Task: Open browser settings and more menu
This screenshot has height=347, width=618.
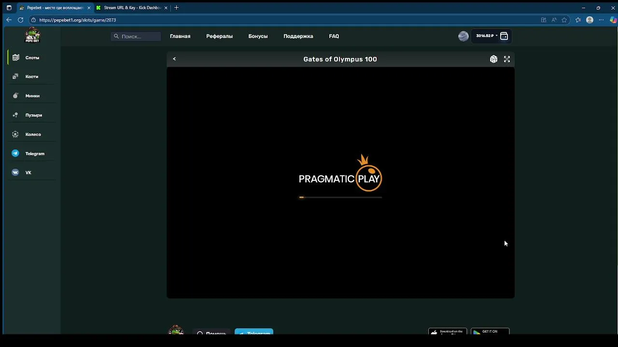Action: [x=601, y=20]
